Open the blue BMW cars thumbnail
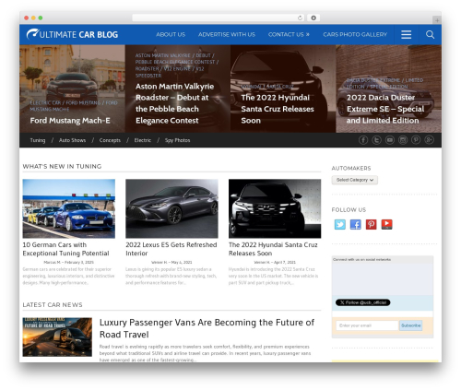Viewport: 461px width, 390px height. click(x=69, y=208)
